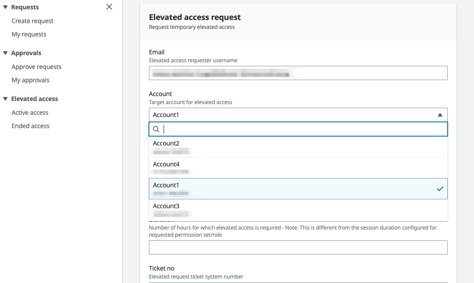
Task: View My approvals
Action: pos(30,80)
